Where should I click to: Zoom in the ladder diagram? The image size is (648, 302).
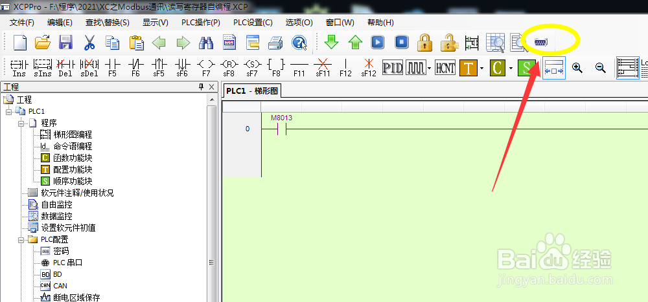577,68
